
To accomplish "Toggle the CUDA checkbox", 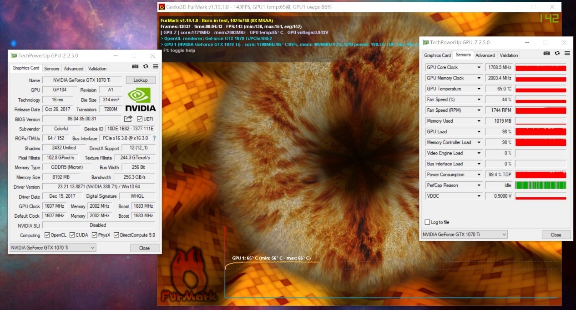I will click(x=71, y=235).
